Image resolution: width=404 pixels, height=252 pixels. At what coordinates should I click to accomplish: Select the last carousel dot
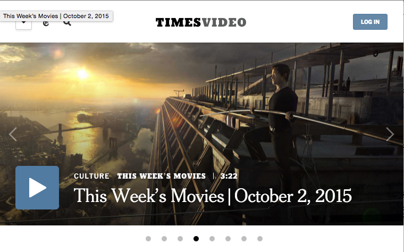tap(260, 239)
